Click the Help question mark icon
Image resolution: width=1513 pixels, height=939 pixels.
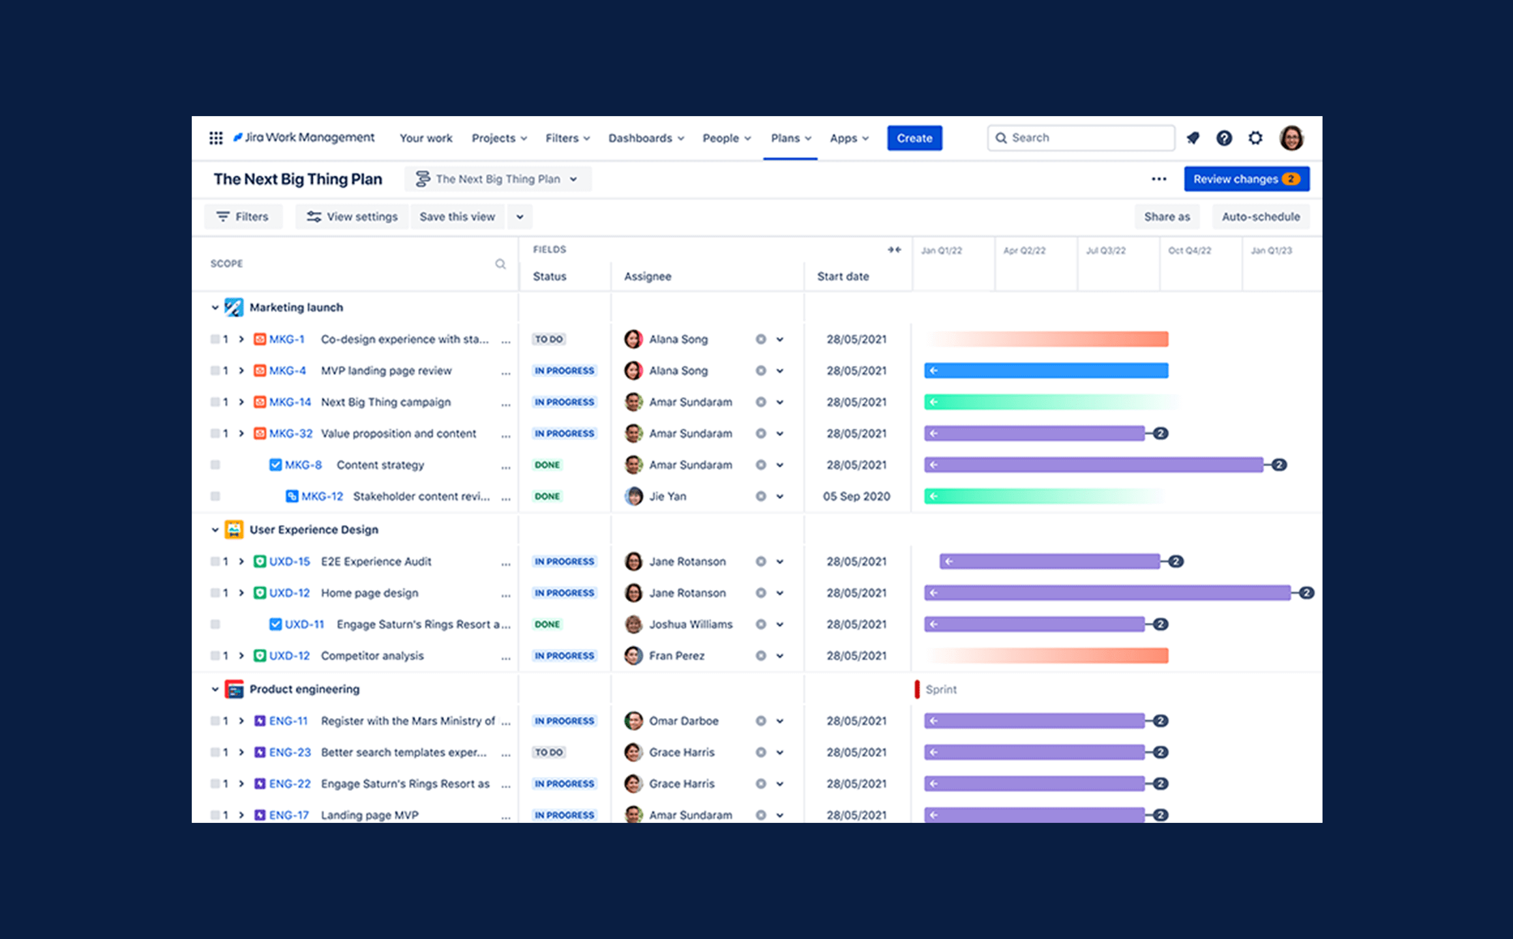point(1224,138)
